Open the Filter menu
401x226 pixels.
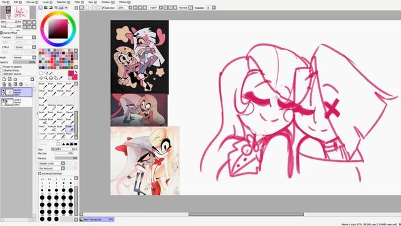click(79, 2)
